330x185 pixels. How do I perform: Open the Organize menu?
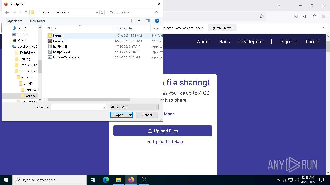click(14, 21)
